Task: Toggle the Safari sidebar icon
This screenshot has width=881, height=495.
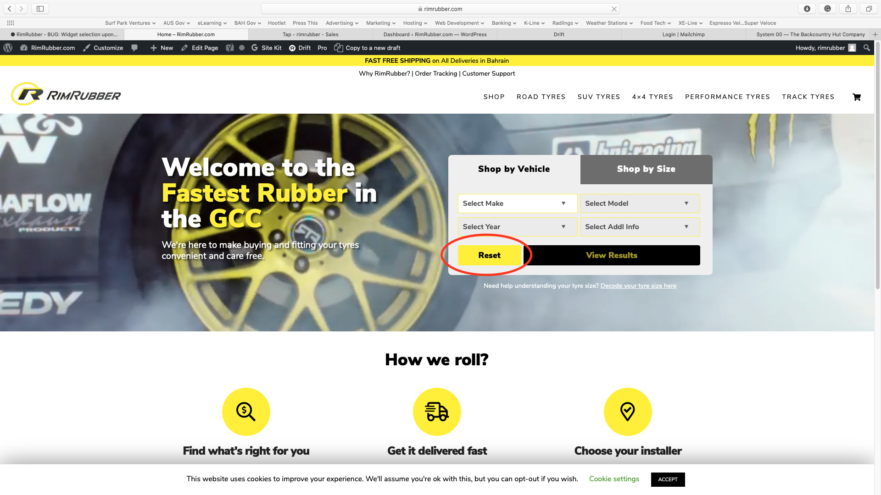Action: (x=40, y=9)
